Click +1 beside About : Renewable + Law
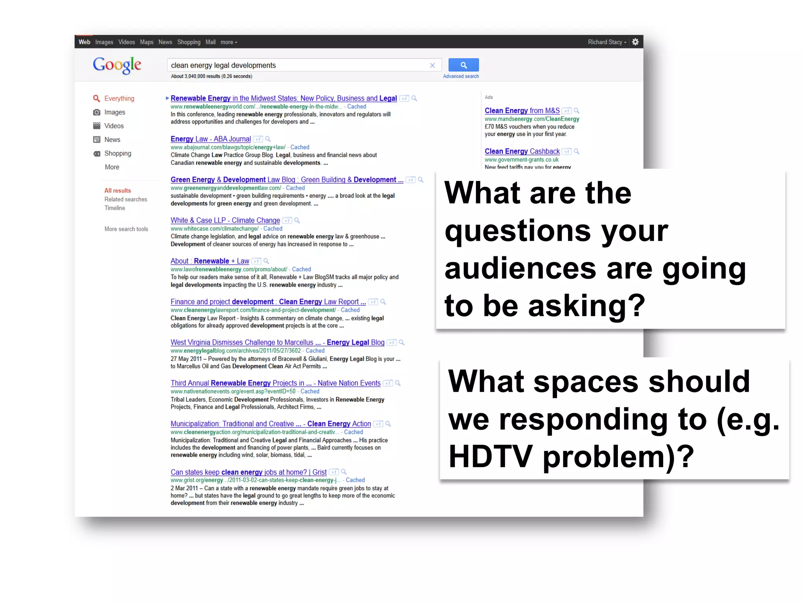This screenshot has width=805, height=604. (x=256, y=261)
